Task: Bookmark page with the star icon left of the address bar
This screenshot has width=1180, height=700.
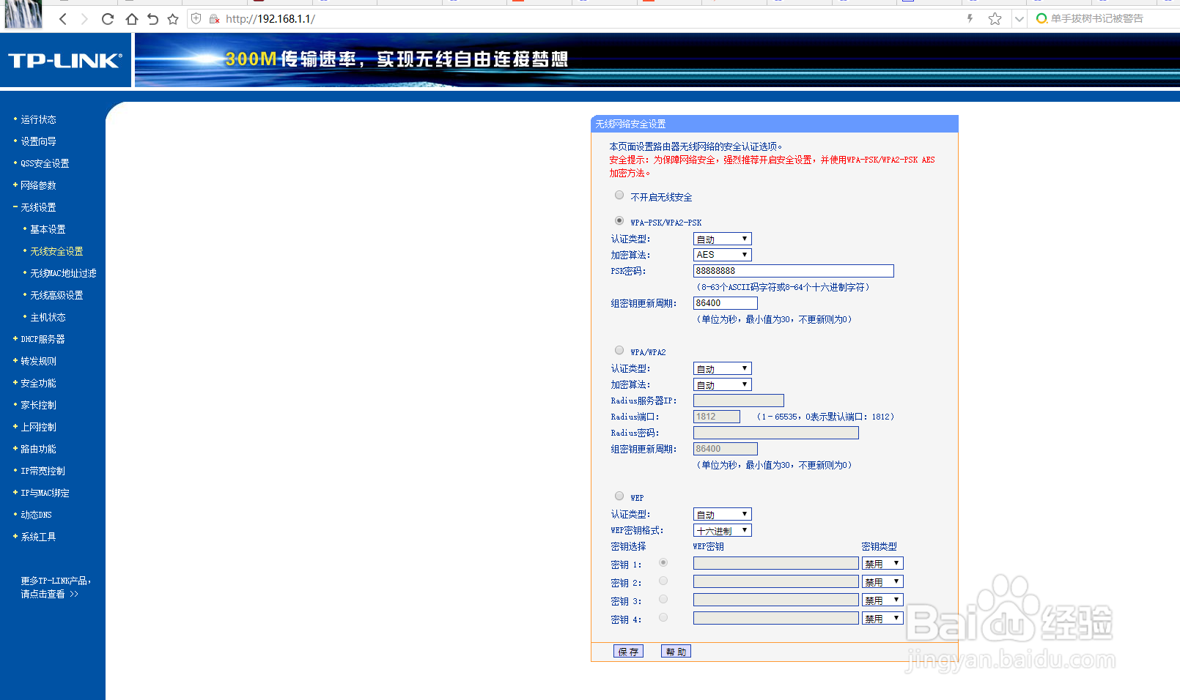Action: [x=173, y=19]
